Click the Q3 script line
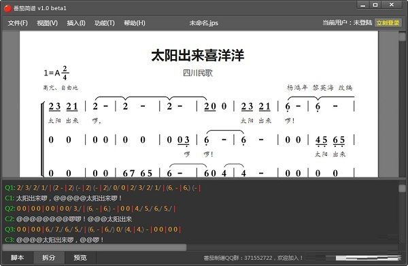 tap(93, 229)
